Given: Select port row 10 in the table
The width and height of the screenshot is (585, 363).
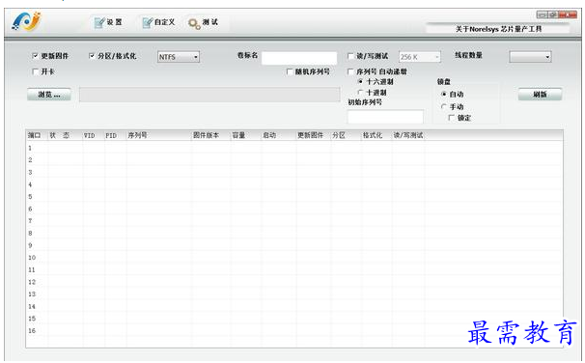Looking at the screenshot, I should [x=294, y=258].
